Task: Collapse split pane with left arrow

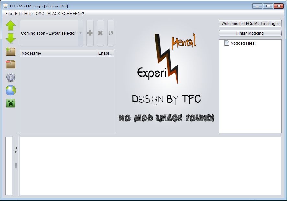Action: pos(16,148)
